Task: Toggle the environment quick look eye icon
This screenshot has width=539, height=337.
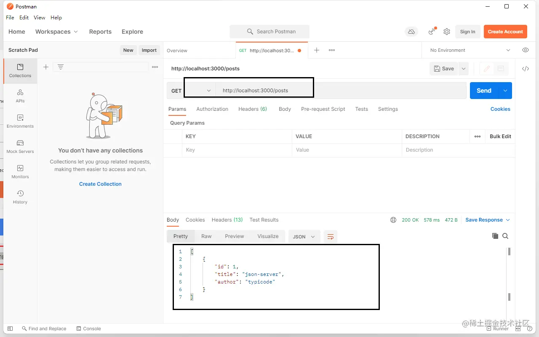Action: click(526, 50)
